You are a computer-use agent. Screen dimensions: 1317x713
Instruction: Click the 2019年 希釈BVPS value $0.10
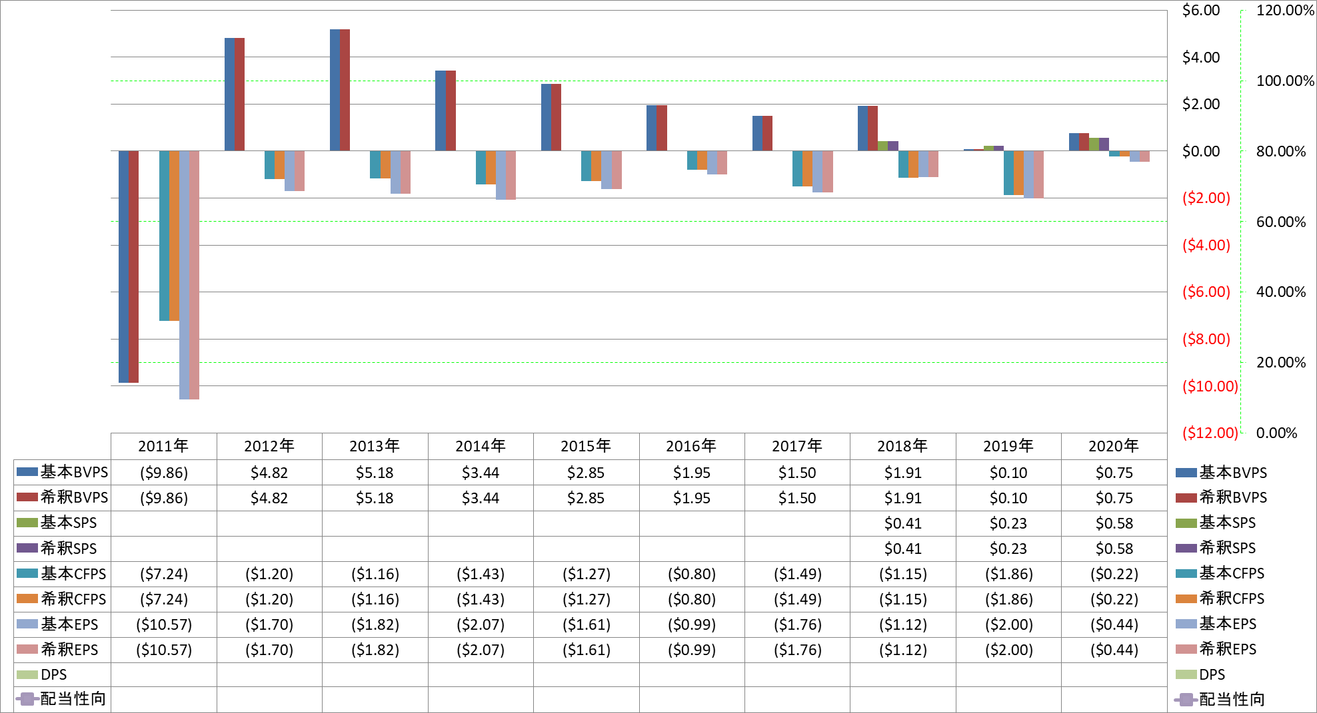click(1008, 498)
